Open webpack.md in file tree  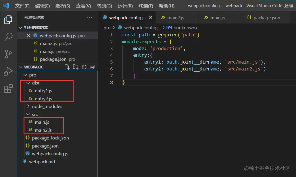(x=57, y=162)
